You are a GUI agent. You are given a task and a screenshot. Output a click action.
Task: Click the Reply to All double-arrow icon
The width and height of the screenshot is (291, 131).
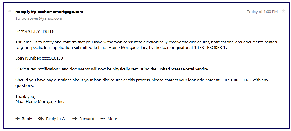[x=41, y=119]
